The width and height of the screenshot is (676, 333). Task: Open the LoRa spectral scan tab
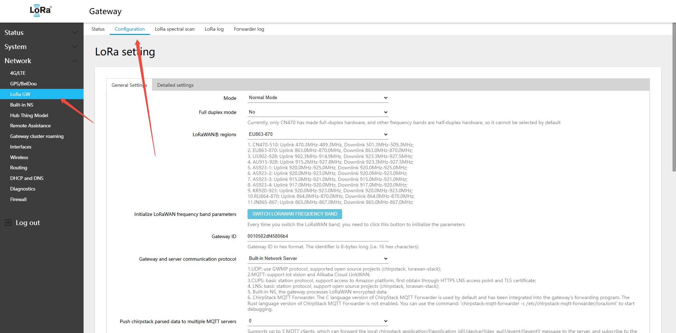point(175,29)
